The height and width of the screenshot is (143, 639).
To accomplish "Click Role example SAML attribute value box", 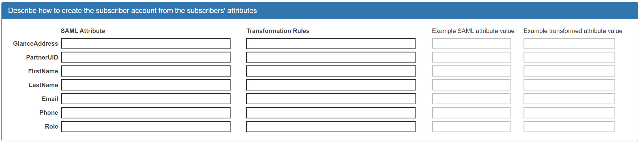I will [x=471, y=127].
